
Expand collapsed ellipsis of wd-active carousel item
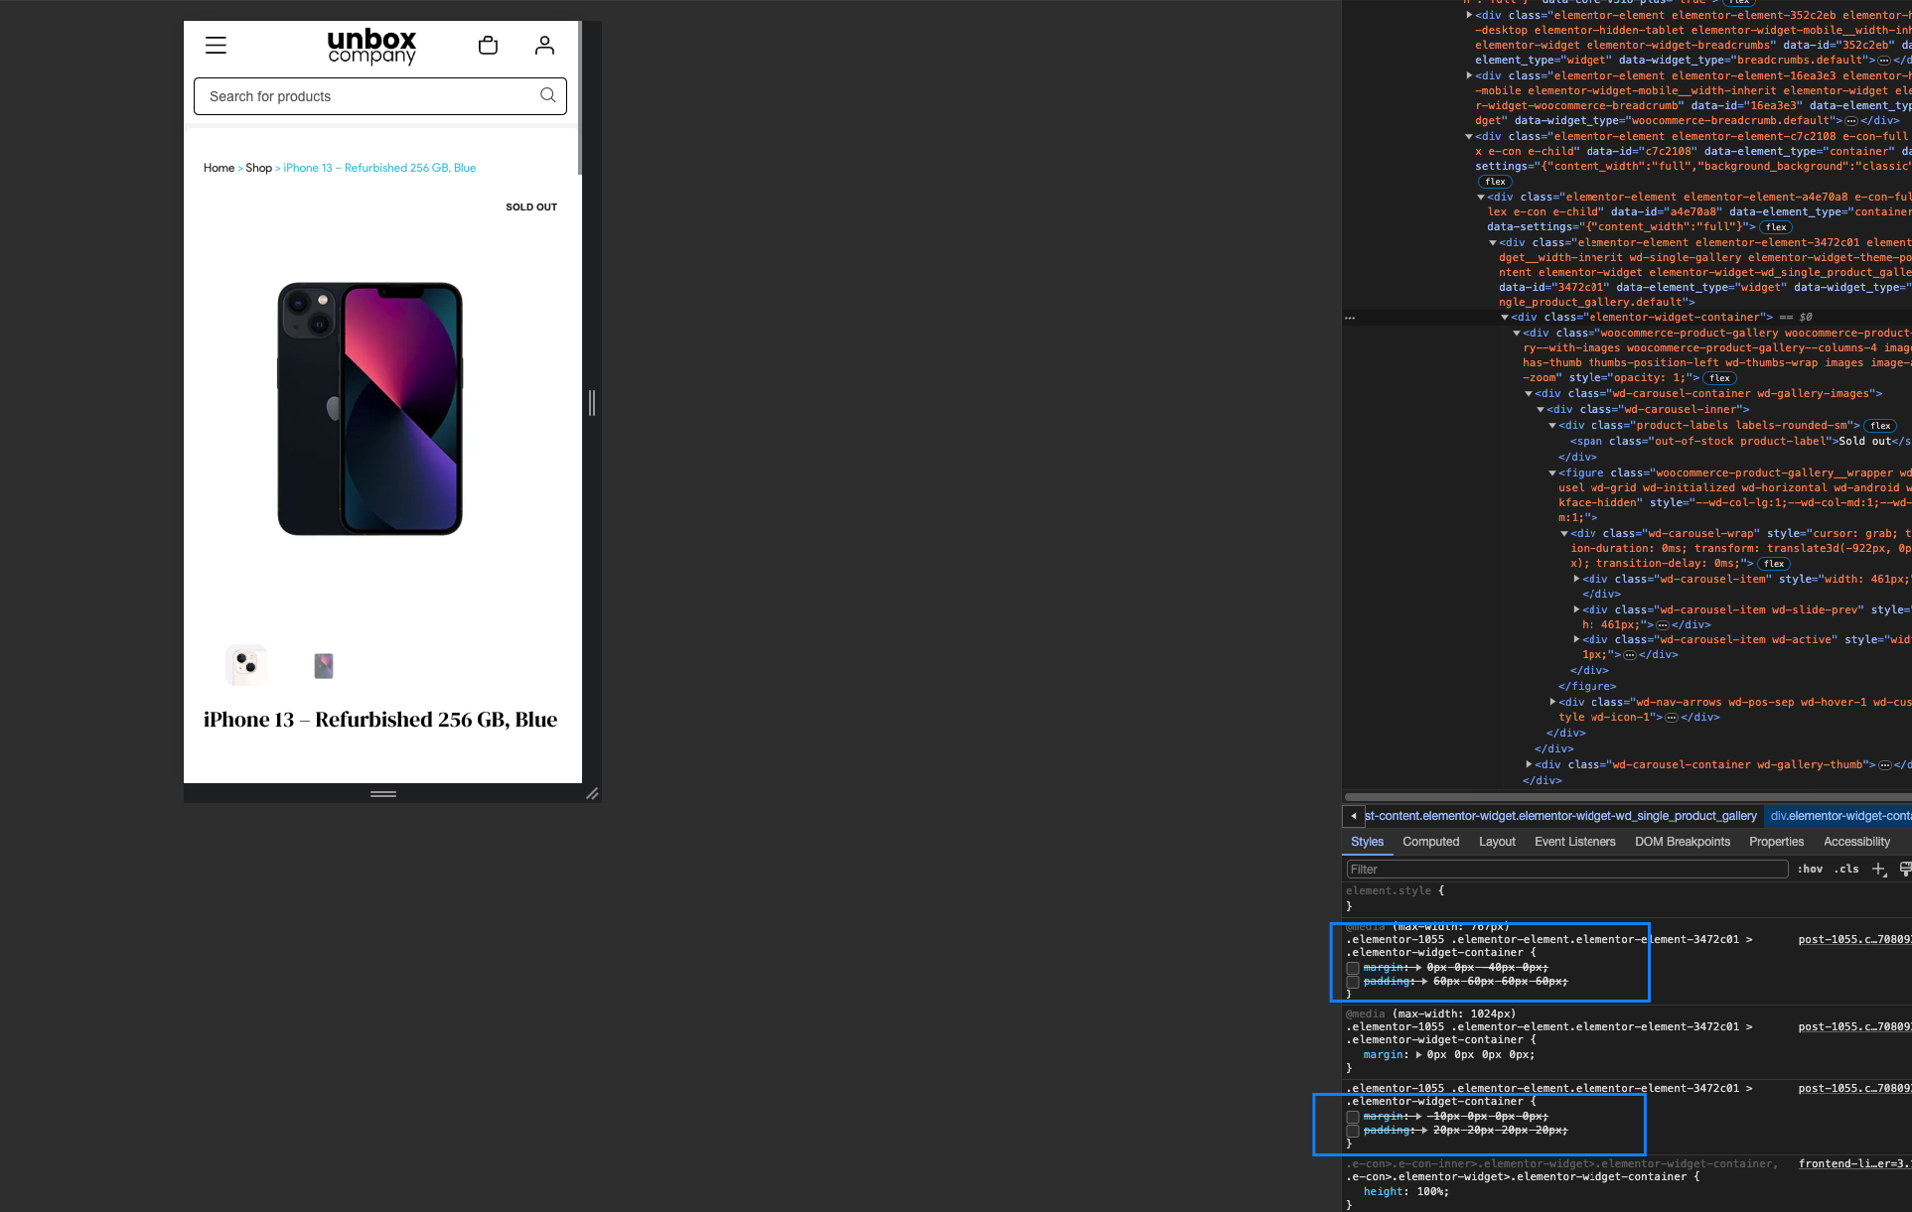1630,655
